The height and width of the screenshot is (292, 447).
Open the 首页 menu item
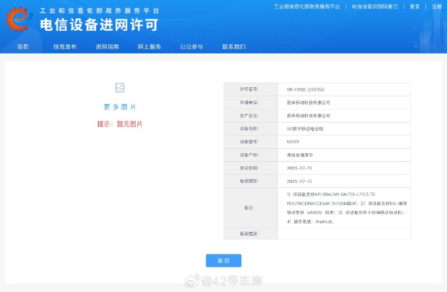23,47
